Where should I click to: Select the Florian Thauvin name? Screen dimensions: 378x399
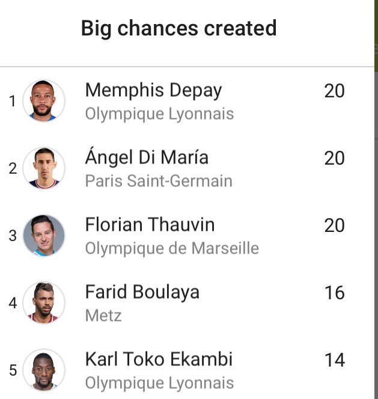pyautogui.click(x=150, y=225)
